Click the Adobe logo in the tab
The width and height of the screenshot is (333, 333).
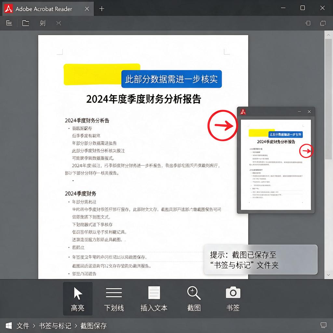[x=8, y=9]
